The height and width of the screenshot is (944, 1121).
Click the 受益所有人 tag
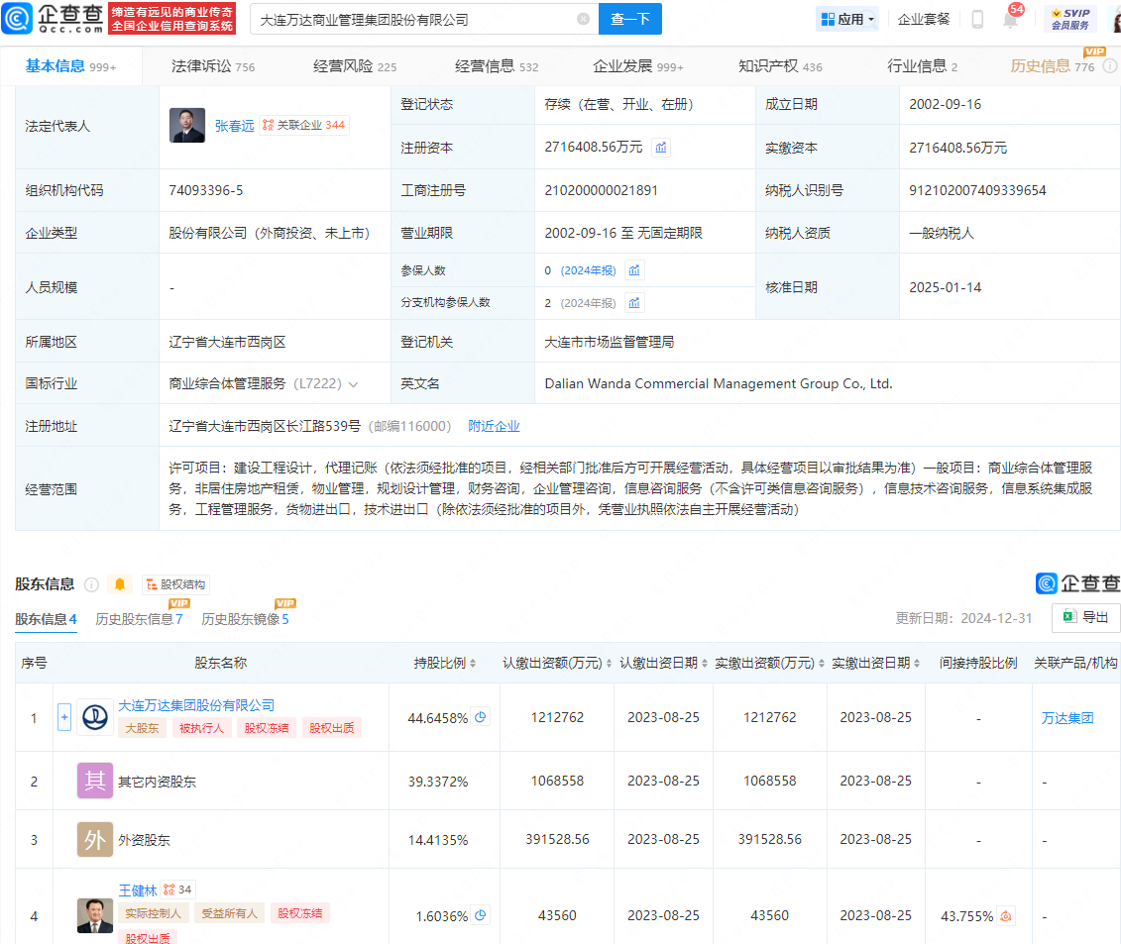(x=230, y=913)
